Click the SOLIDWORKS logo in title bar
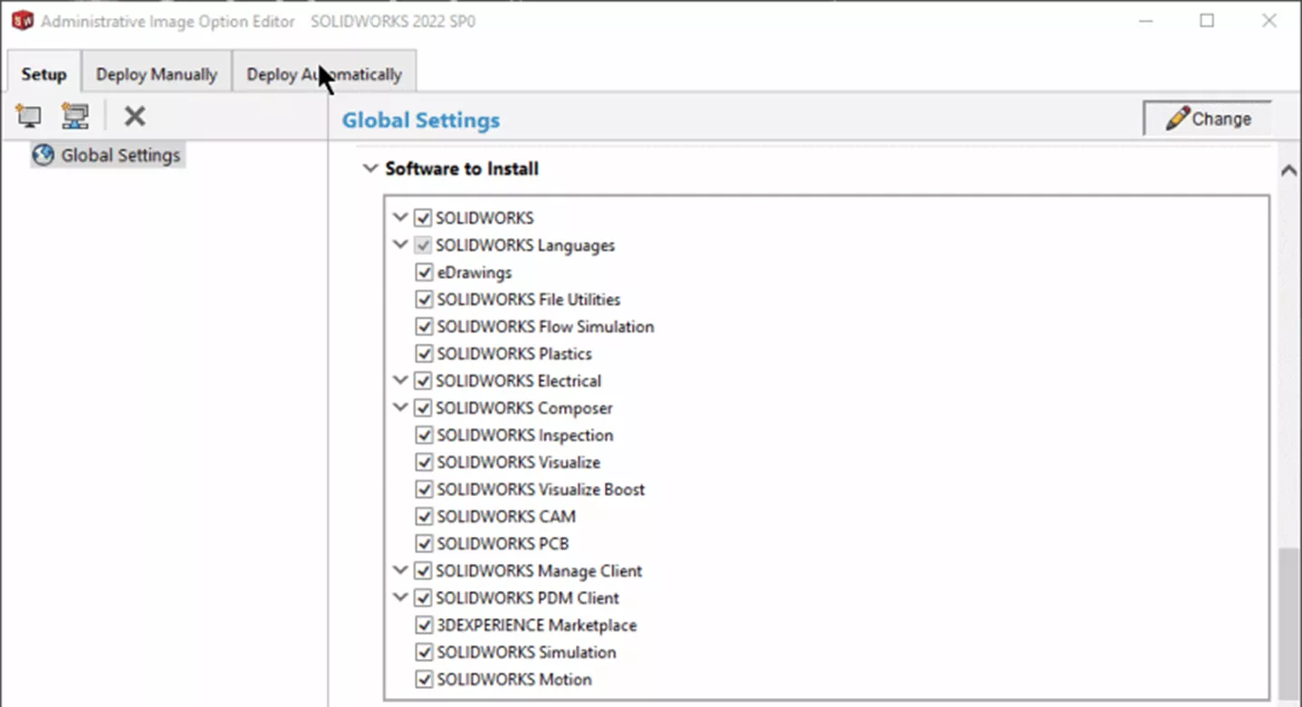This screenshot has height=707, width=1302. [x=22, y=21]
